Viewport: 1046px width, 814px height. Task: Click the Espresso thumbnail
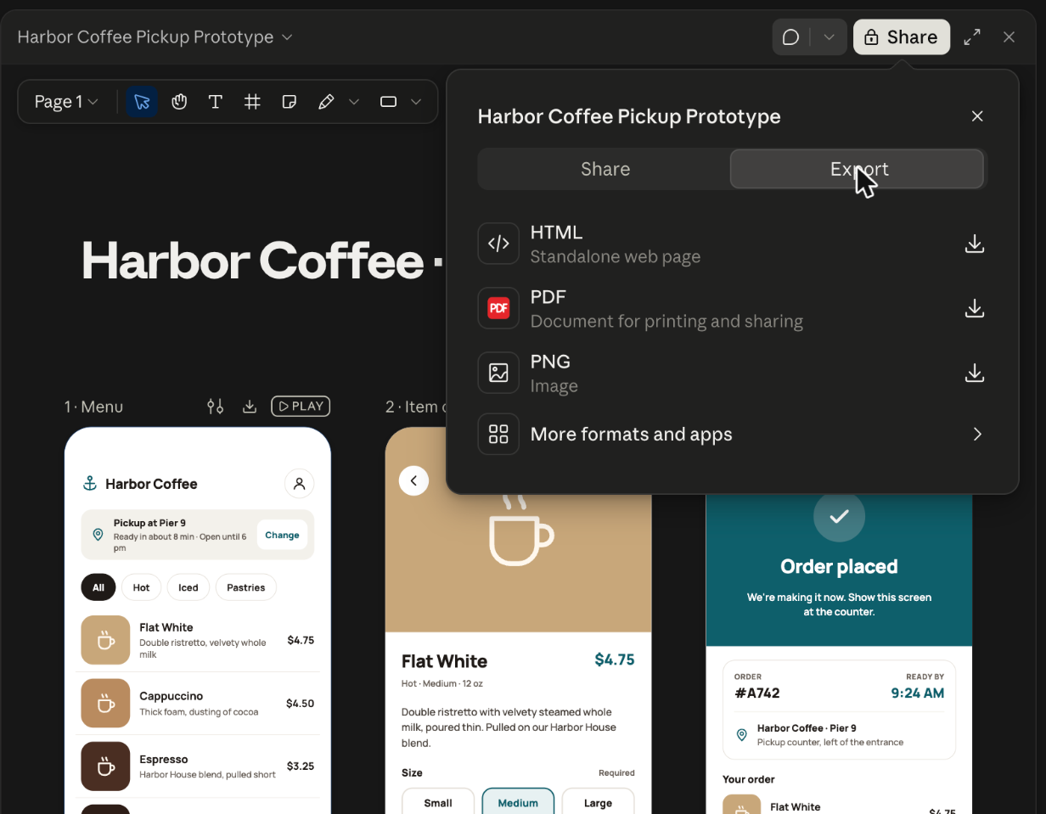[105, 766]
